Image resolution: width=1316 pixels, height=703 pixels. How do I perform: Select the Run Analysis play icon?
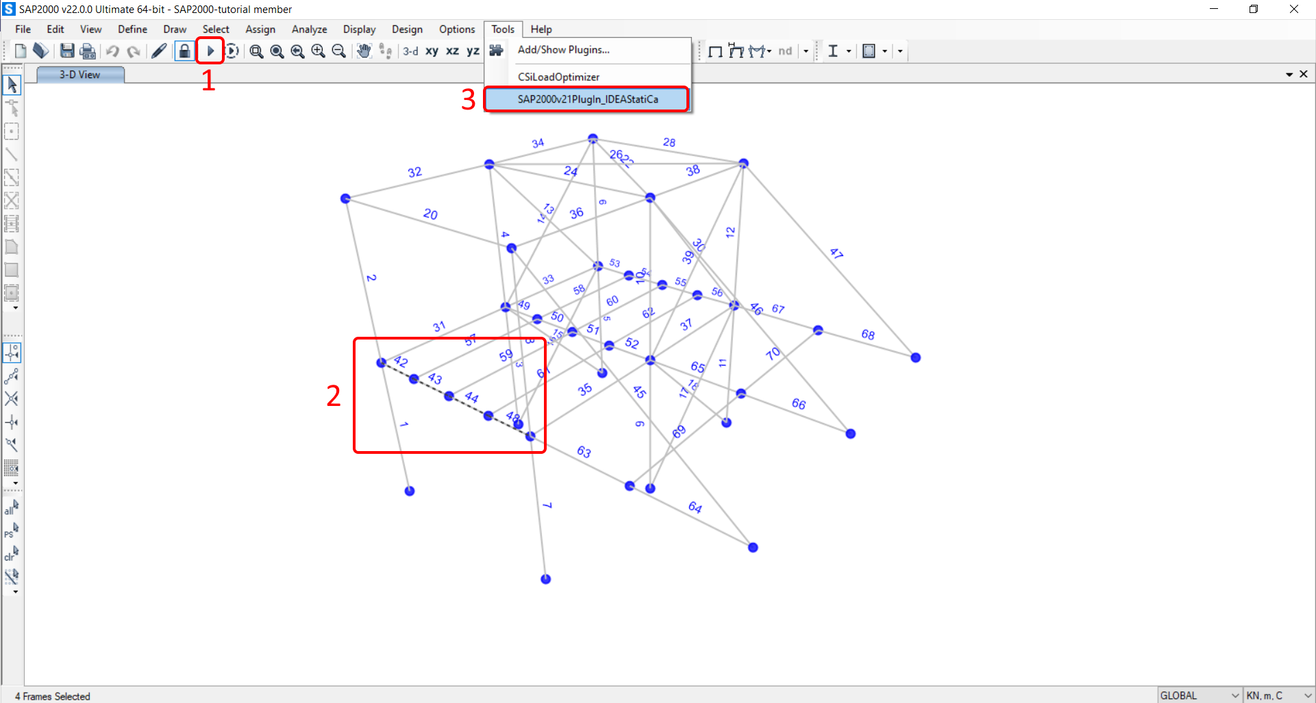(210, 51)
